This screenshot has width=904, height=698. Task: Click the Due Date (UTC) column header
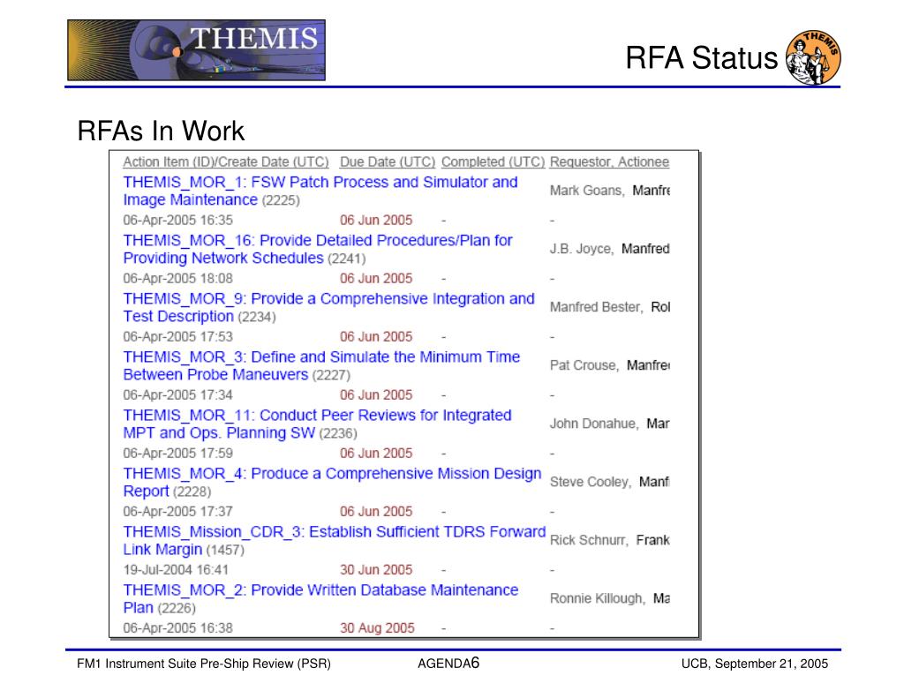pyautogui.click(x=388, y=162)
